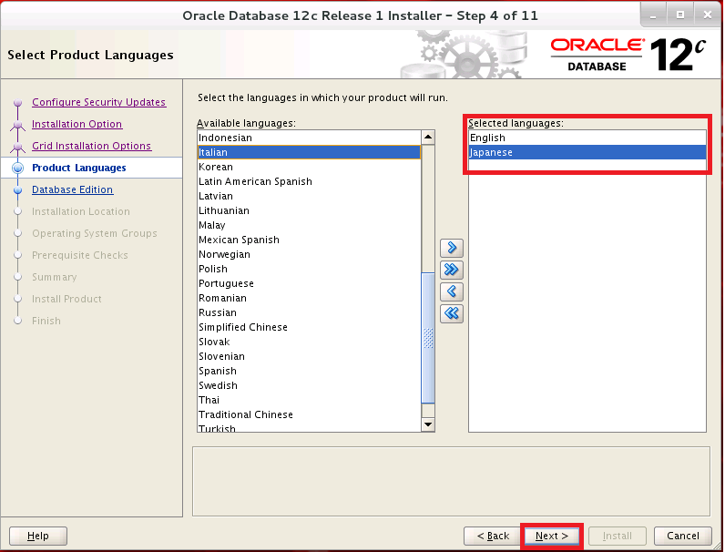The width and height of the screenshot is (725, 552).
Task: Select Spanish in Available languages
Action: click(x=309, y=371)
